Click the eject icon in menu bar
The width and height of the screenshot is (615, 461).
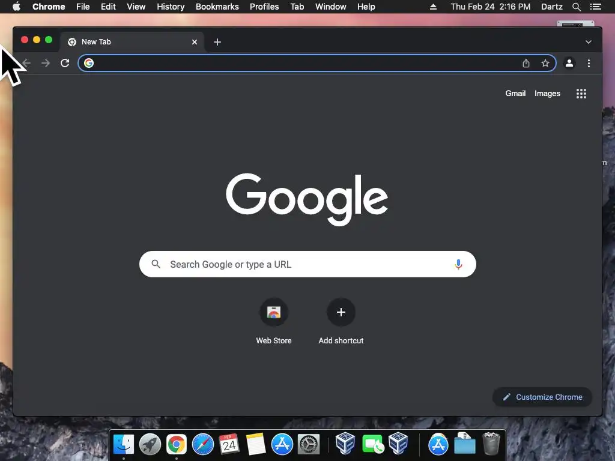433,7
